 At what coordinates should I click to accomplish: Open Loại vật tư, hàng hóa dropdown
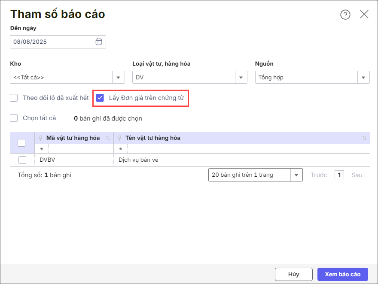[x=241, y=78]
